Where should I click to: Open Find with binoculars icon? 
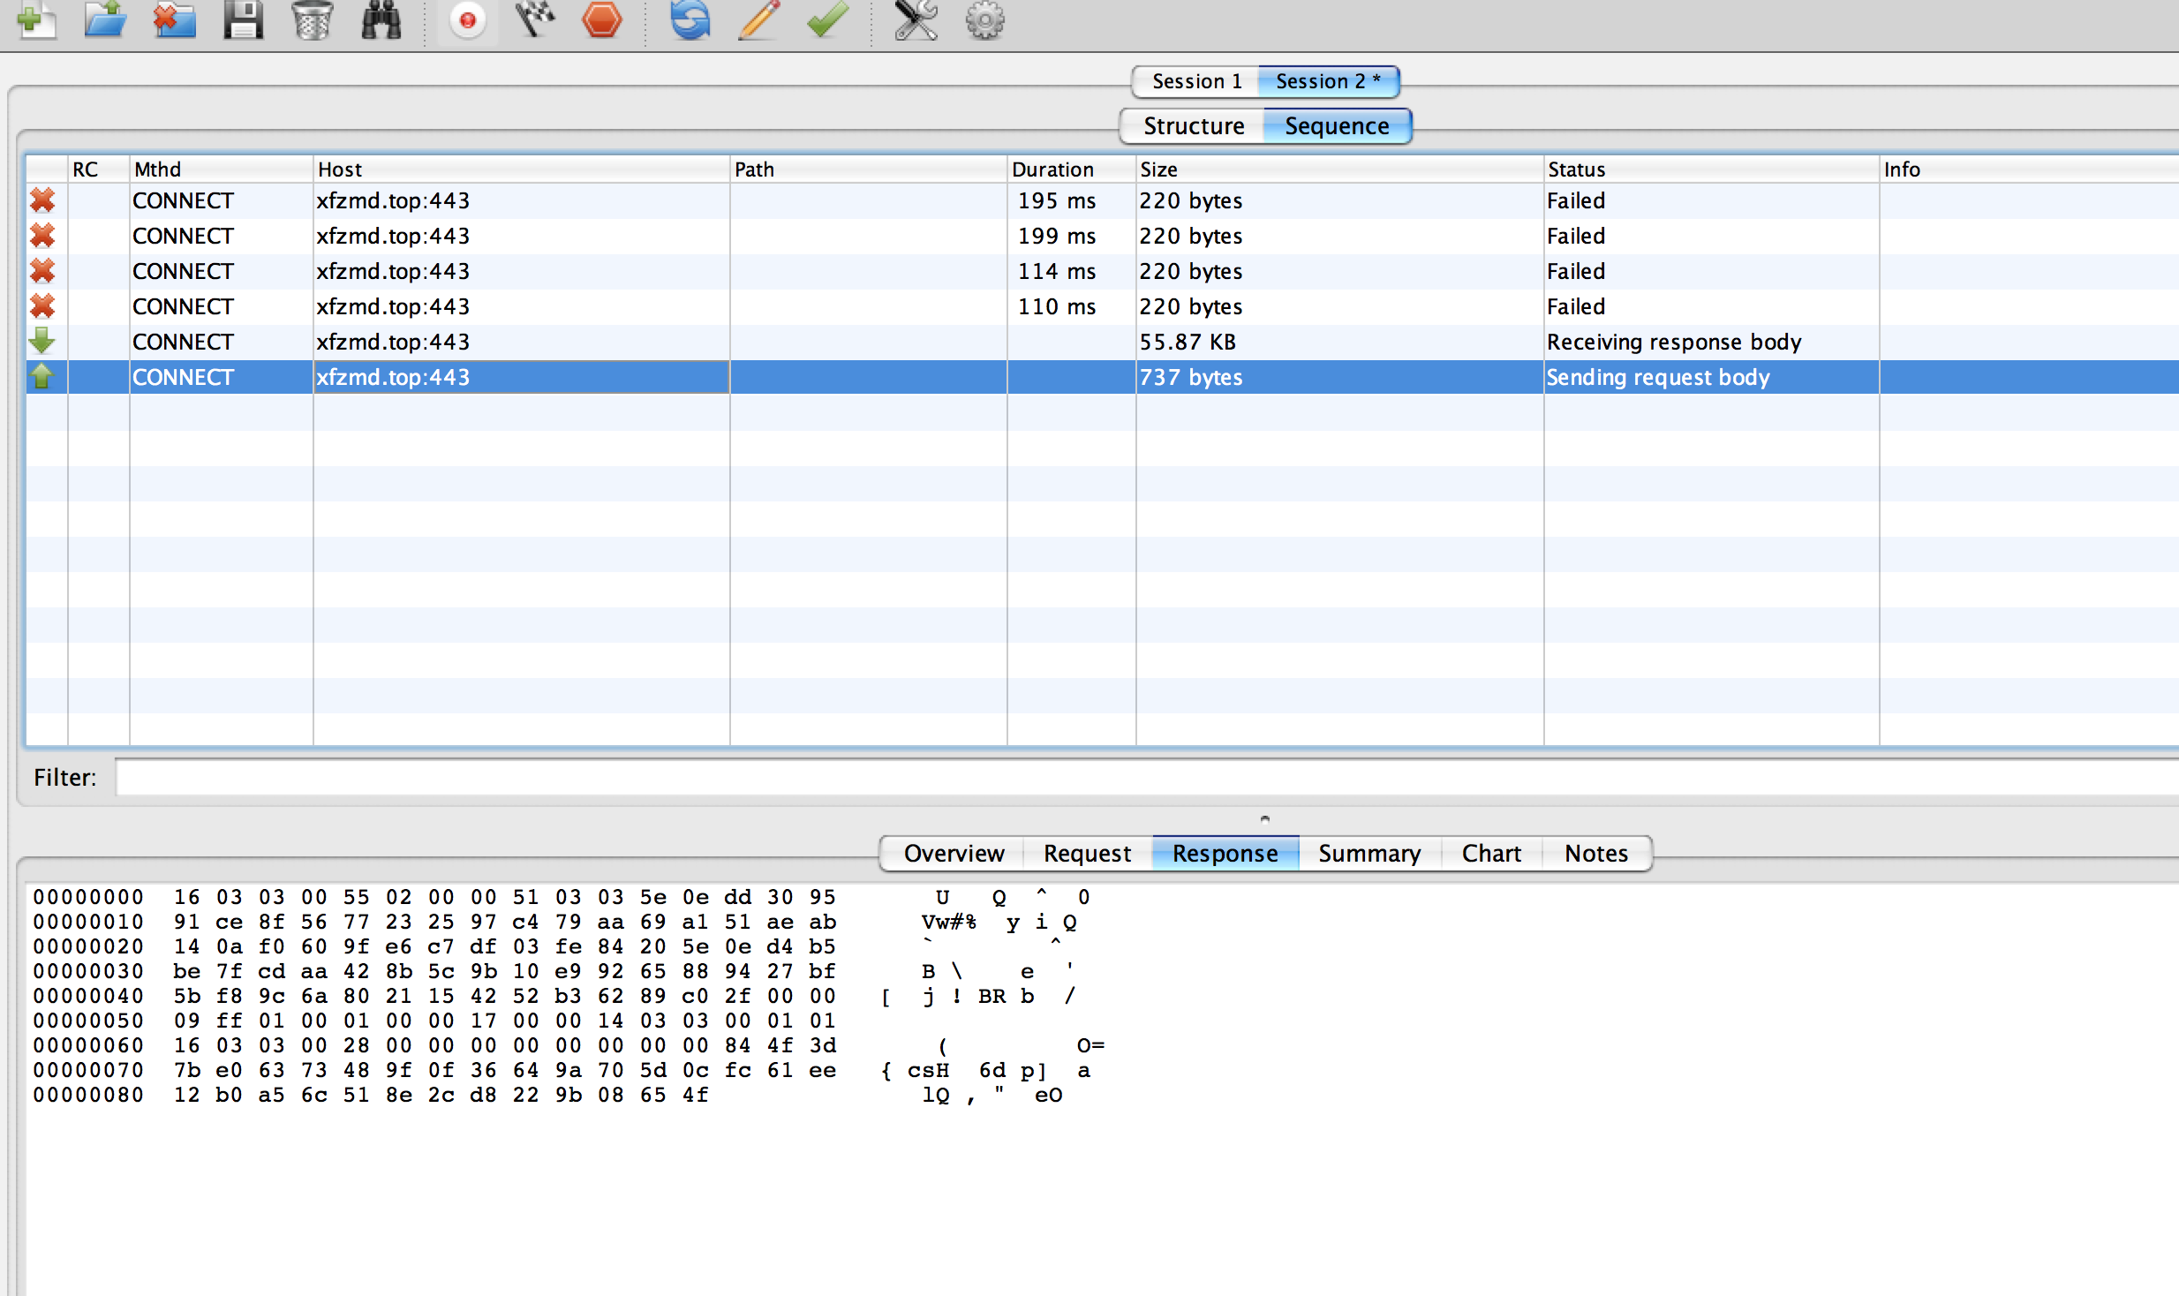(x=381, y=19)
